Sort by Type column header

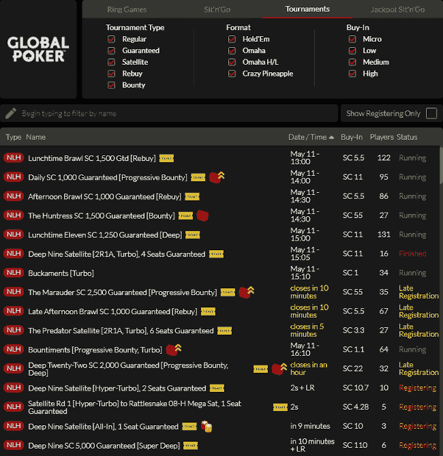14,137
